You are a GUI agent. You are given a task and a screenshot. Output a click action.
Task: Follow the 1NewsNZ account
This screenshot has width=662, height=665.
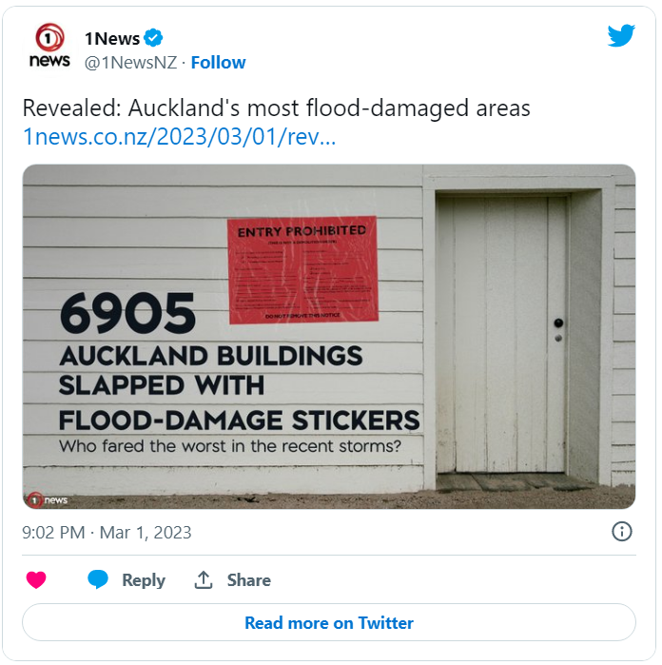pyautogui.click(x=218, y=63)
